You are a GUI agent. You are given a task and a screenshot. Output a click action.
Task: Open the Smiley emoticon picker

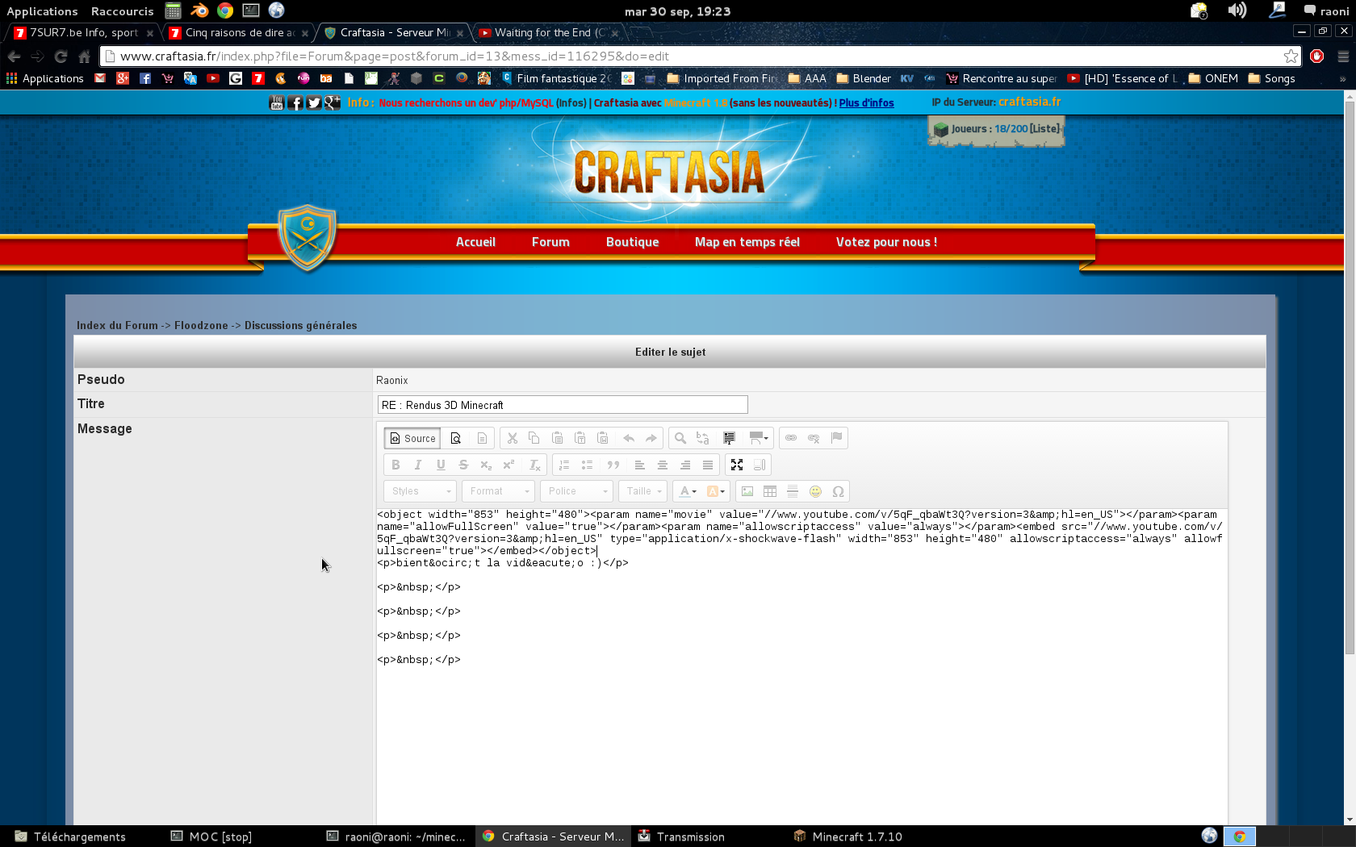click(815, 491)
